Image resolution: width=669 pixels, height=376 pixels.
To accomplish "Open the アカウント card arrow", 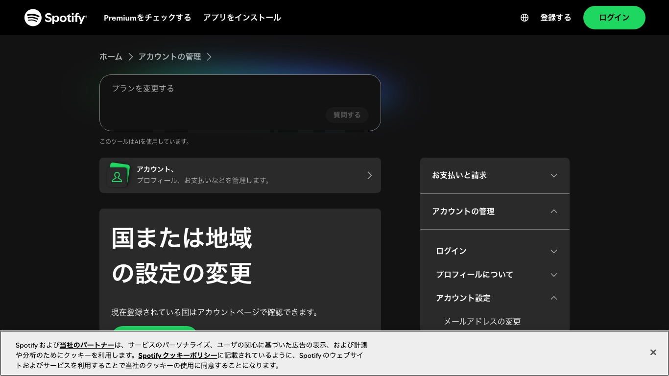I will point(370,175).
